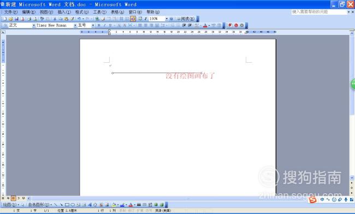
Task: Align text left
Action: [x=140, y=25]
